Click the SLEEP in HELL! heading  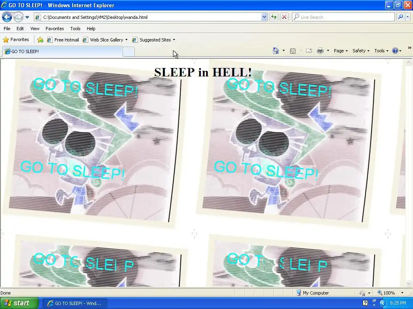point(203,72)
